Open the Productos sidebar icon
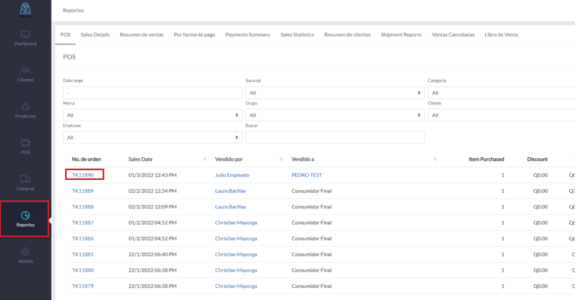 point(25,107)
